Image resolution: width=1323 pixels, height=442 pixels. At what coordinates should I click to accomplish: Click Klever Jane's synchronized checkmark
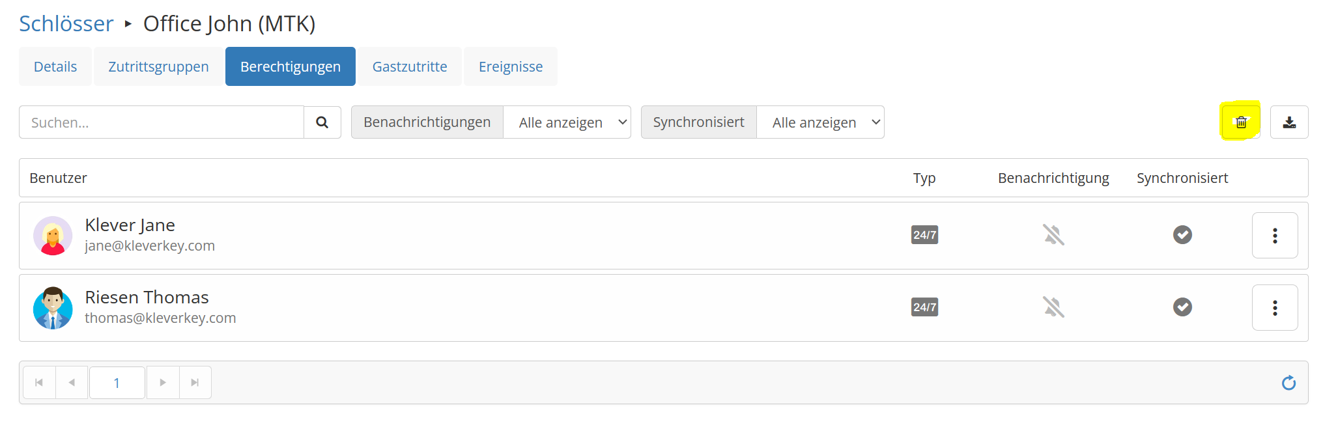[1182, 234]
